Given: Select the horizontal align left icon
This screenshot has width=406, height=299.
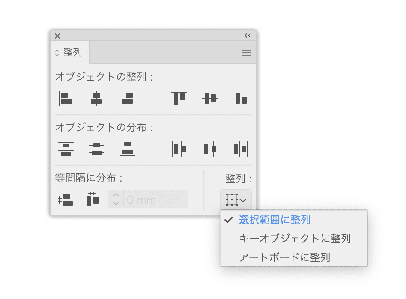Looking at the screenshot, I should (66, 98).
